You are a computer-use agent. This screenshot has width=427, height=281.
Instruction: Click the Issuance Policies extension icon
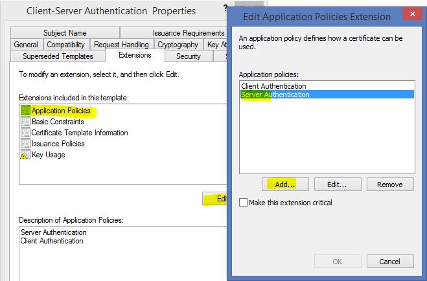coord(25,144)
